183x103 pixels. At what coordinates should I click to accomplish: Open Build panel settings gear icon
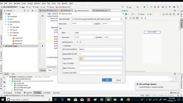[175, 74]
